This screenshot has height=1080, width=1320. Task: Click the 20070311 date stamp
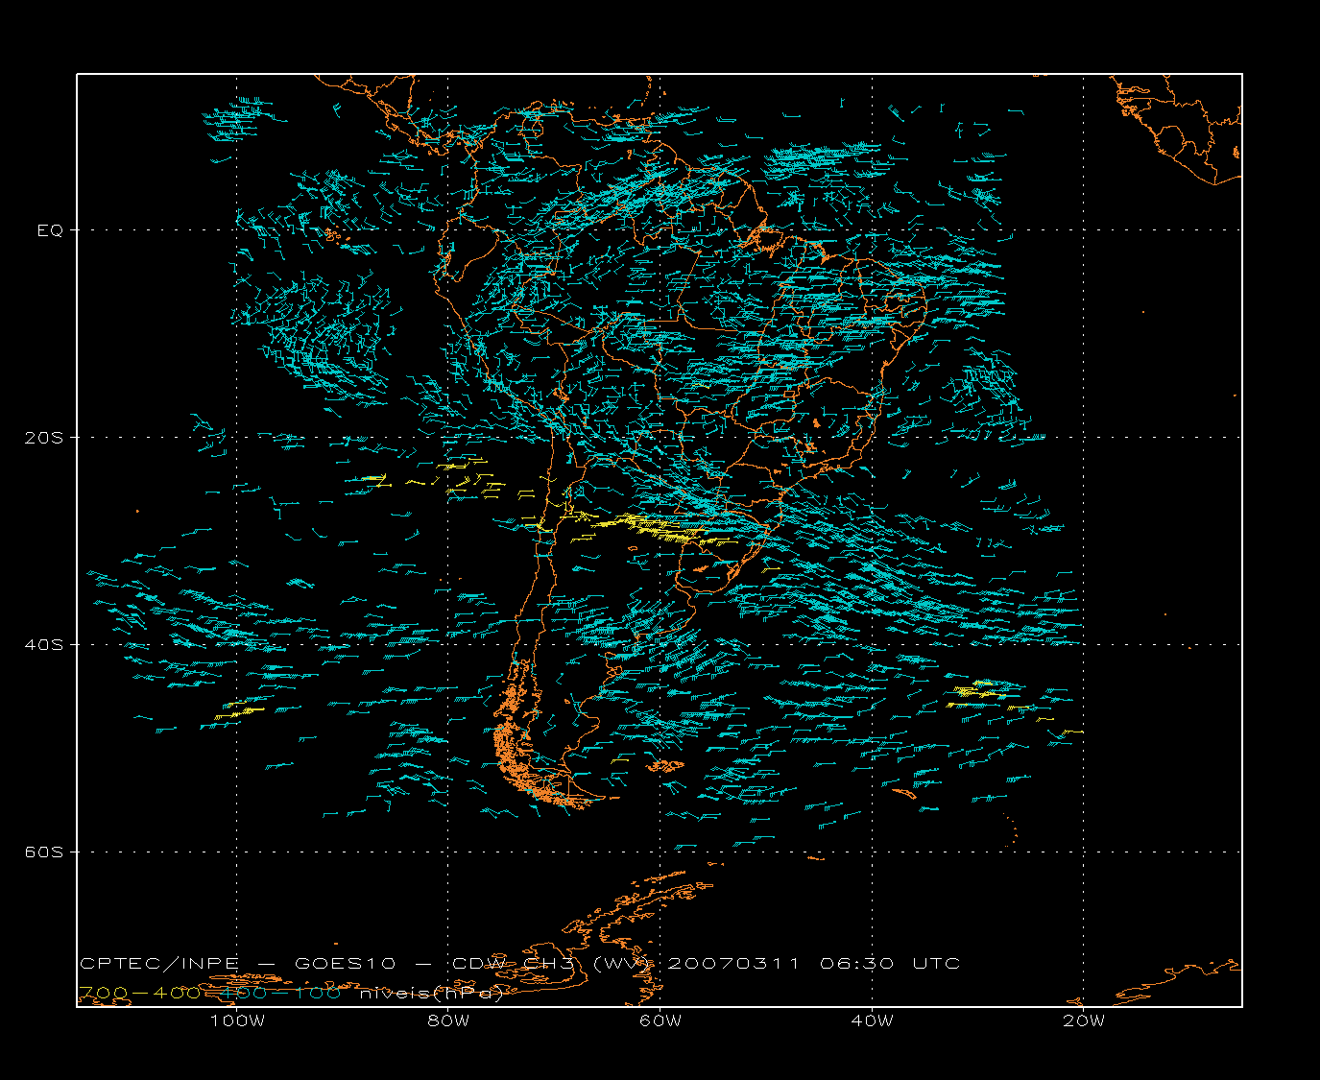[732, 964]
